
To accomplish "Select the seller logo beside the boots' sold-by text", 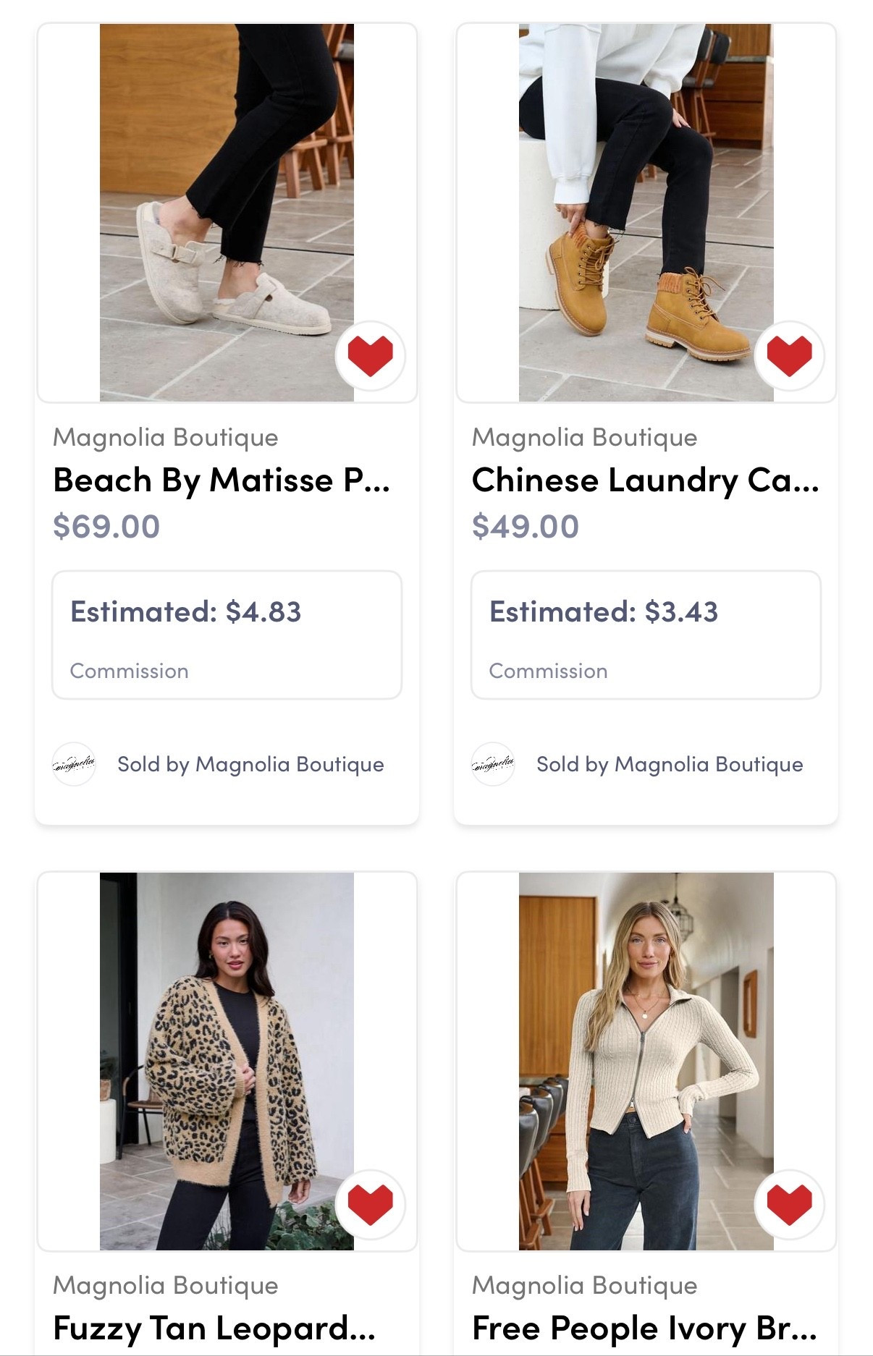I will click(493, 763).
